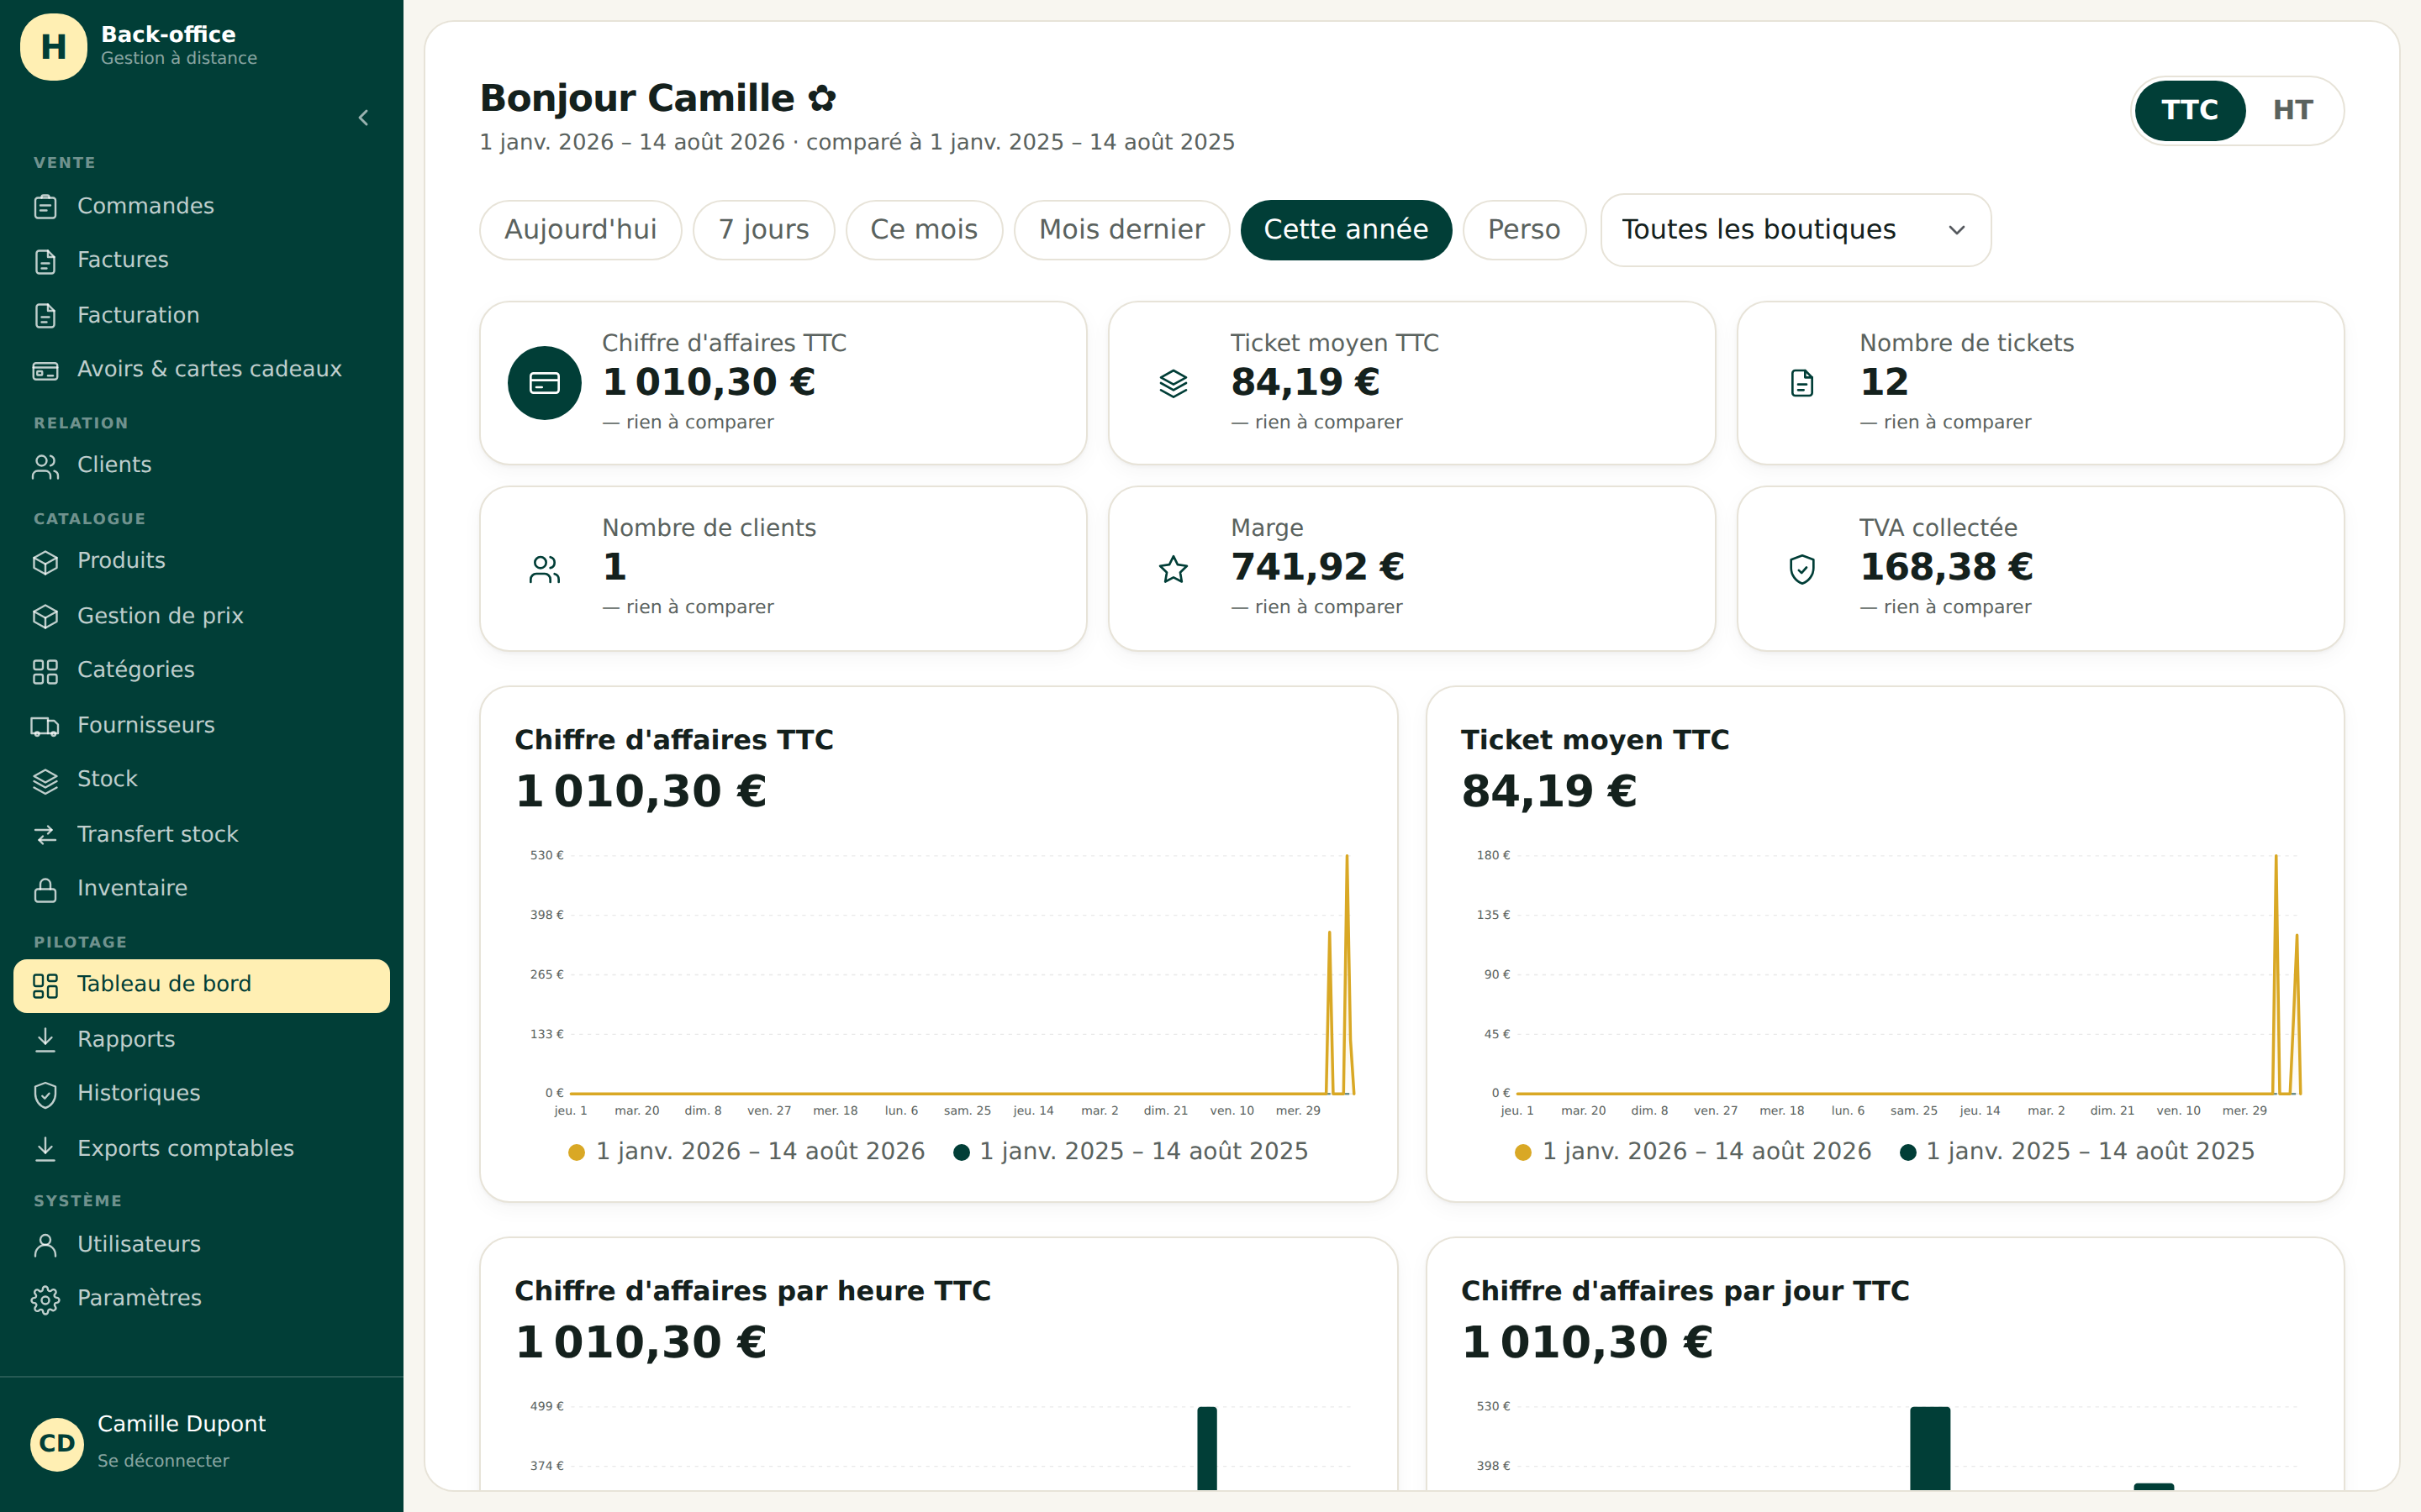This screenshot has height=1512, width=2421.
Task: Collapse the sidebar with the chevron
Action: pos(363,118)
